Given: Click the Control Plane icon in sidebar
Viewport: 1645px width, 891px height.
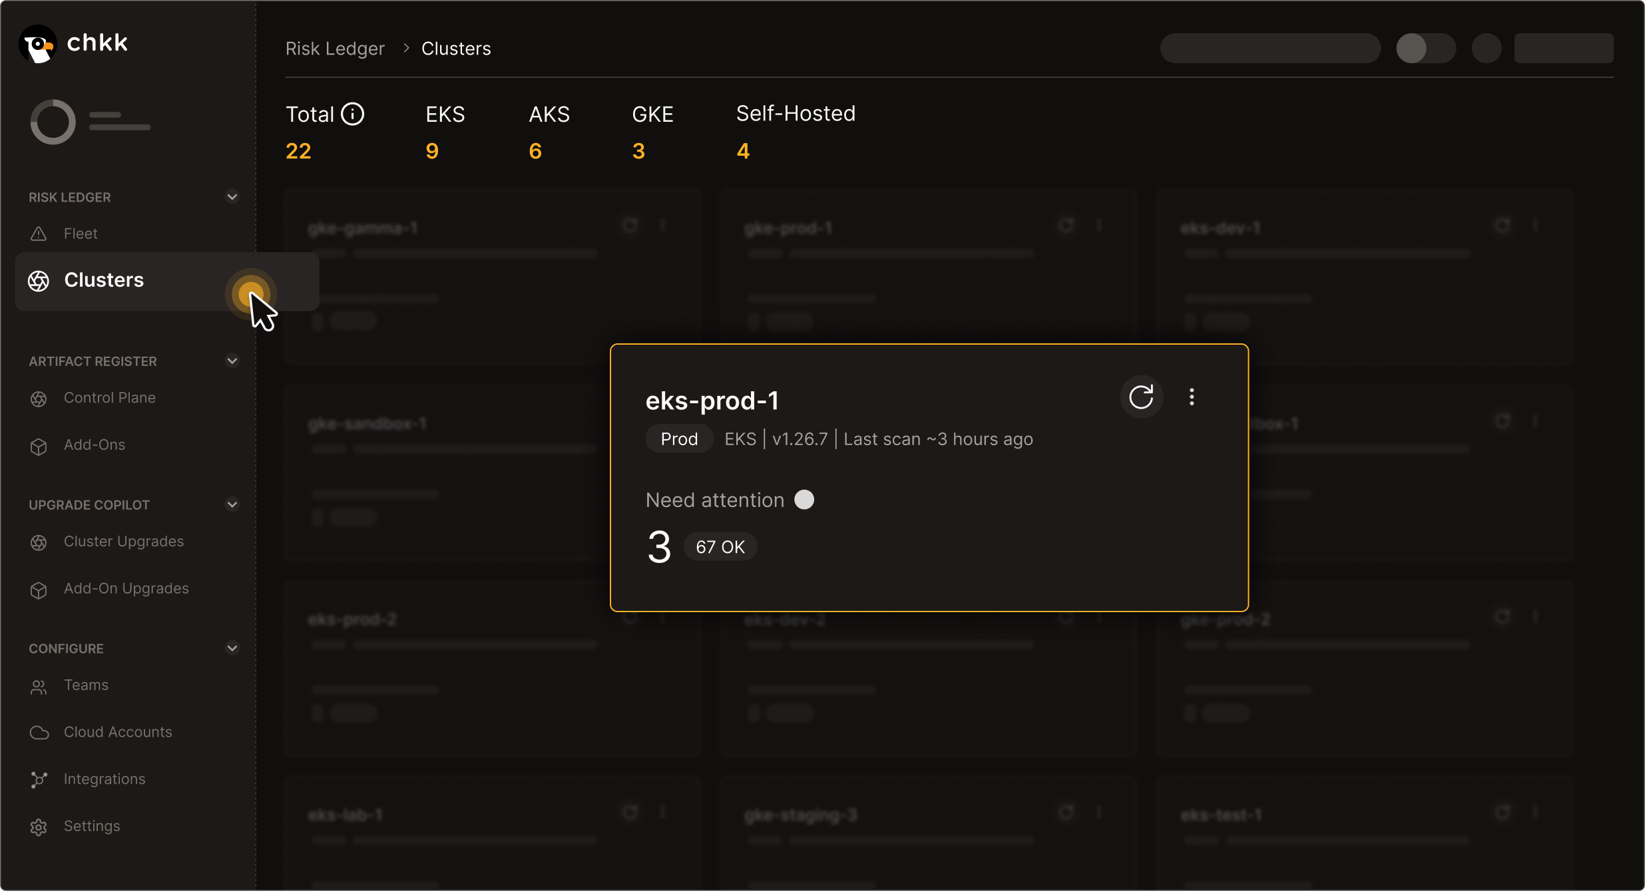Looking at the screenshot, I should 39,397.
